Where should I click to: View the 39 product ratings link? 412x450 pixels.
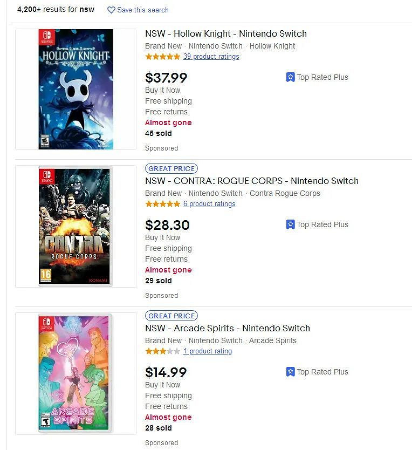tap(211, 57)
